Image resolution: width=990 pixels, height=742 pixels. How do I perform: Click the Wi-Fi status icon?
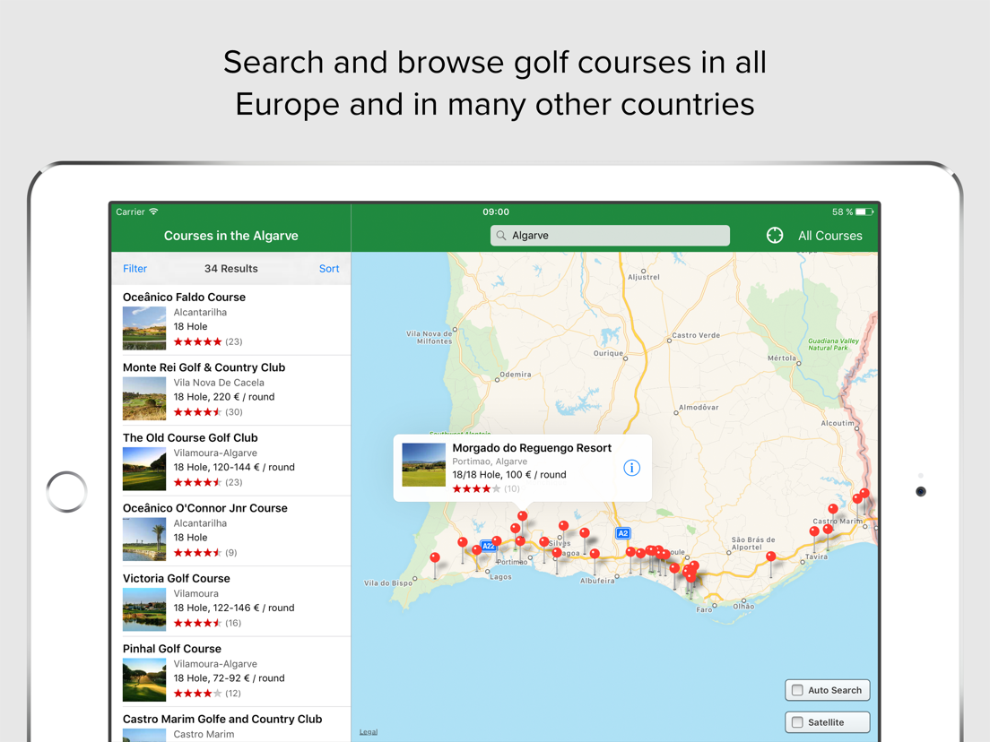(x=153, y=211)
